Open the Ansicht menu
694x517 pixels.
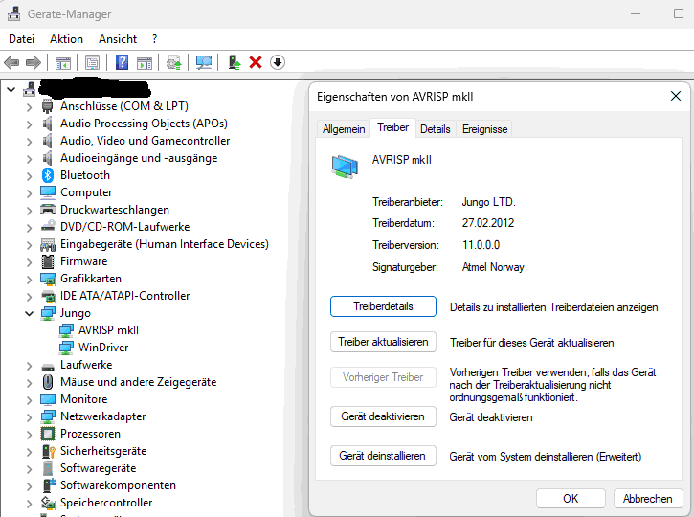118,39
